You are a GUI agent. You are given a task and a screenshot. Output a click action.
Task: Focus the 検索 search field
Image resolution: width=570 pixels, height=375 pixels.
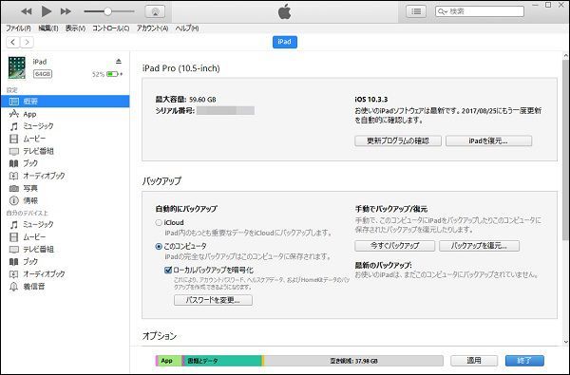480,11
